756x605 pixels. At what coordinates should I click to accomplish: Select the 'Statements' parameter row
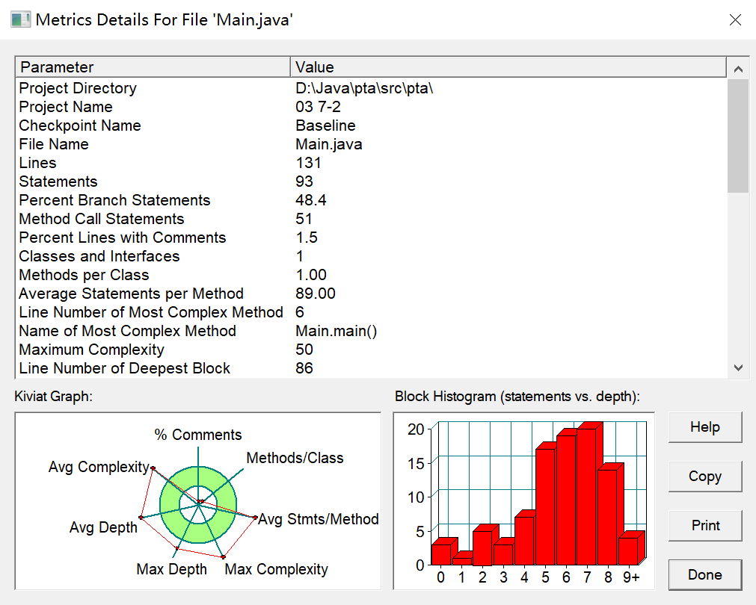[371, 181]
